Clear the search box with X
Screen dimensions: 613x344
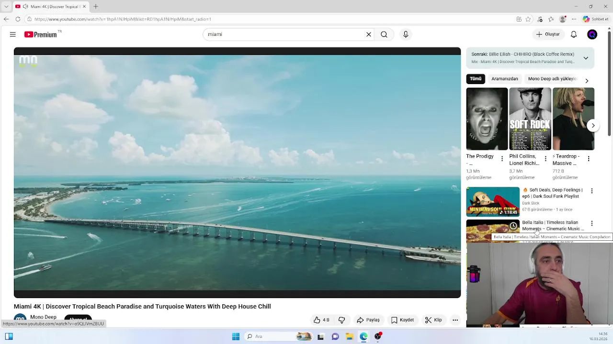[369, 34]
